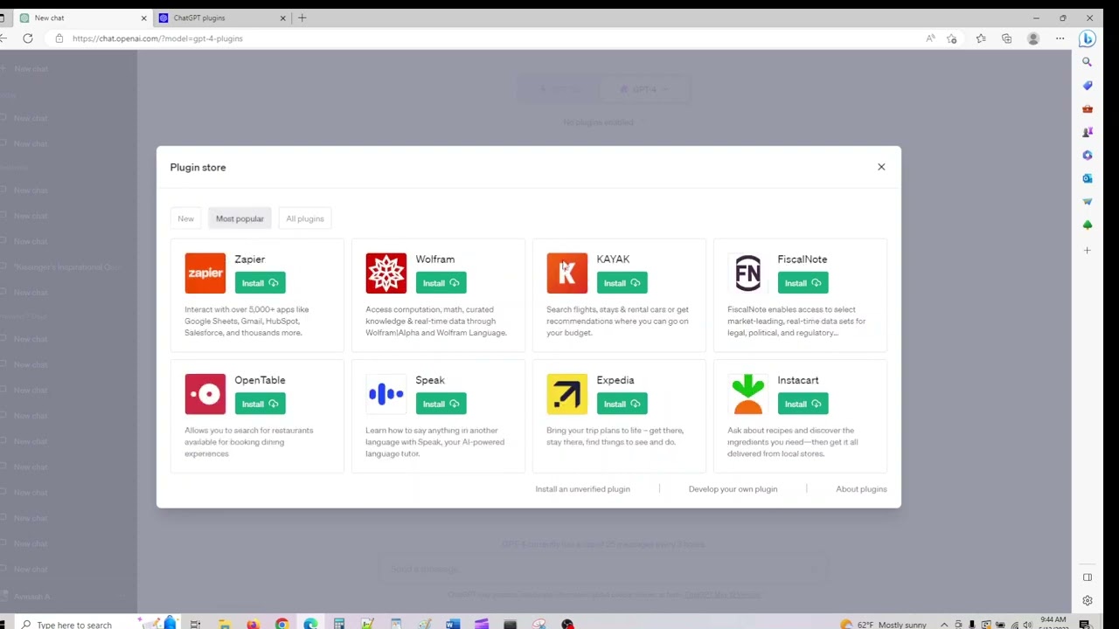This screenshot has width=1119, height=629.
Task: Open the About plugins link
Action: [861, 489]
